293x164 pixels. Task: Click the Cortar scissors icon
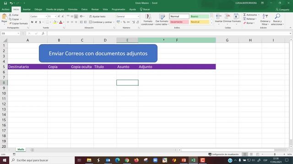tap(10, 15)
